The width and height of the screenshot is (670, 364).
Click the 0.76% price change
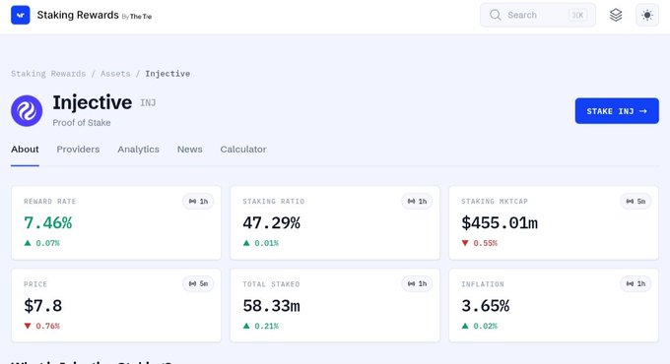[48, 326]
